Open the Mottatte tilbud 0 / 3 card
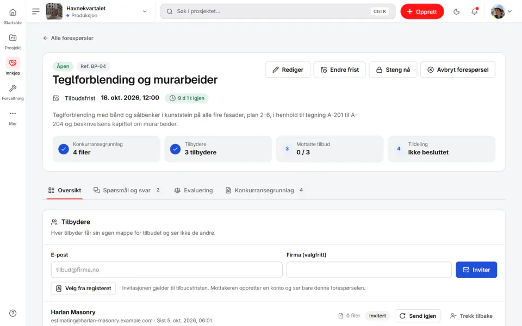The height and width of the screenshot is (326, 522). pos(330,149)
